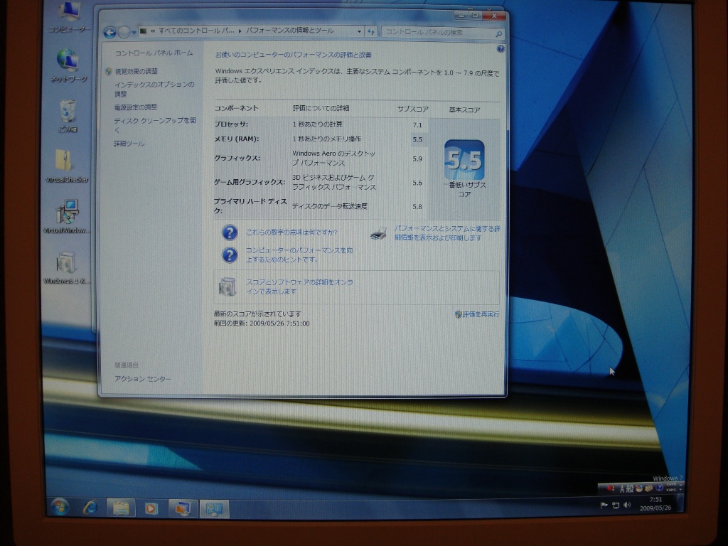Click the Back navigation arrow
The image size is (728, 546).
(x=110, y=32)
